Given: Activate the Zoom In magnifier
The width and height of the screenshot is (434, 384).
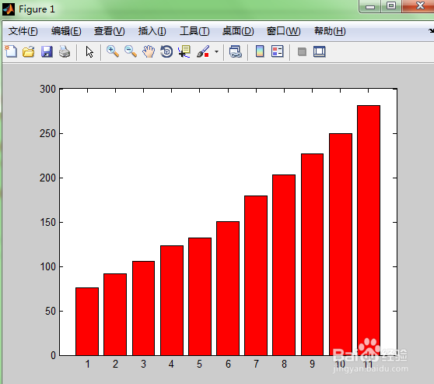Looking at the screenshot, I should pos(113,51).
